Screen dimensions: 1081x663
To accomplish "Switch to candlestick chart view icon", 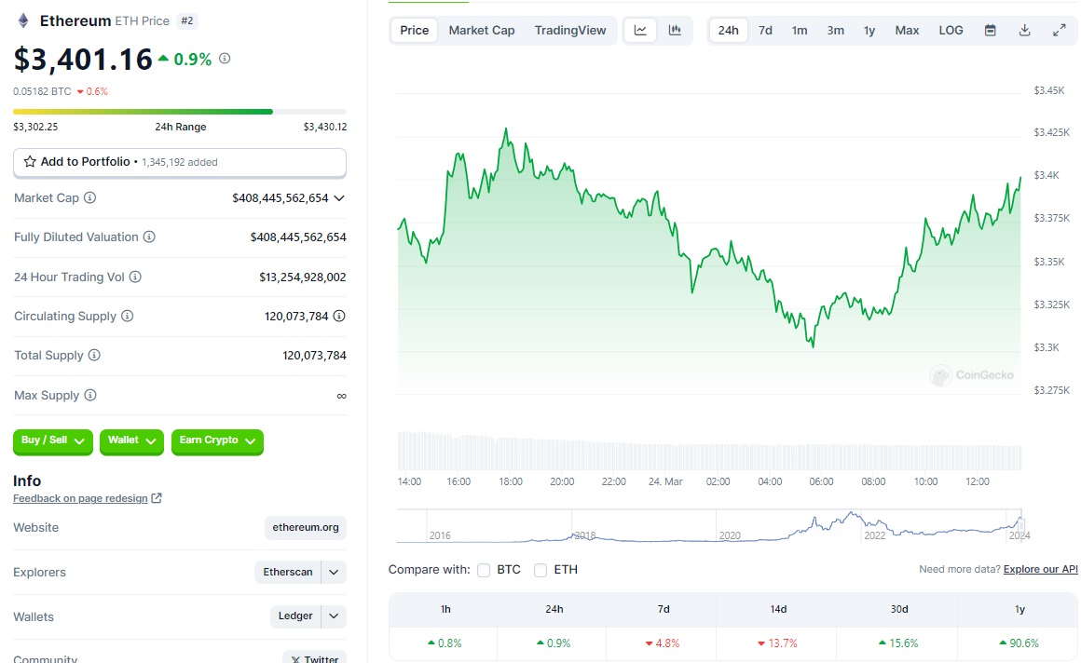I will (675, 31).
